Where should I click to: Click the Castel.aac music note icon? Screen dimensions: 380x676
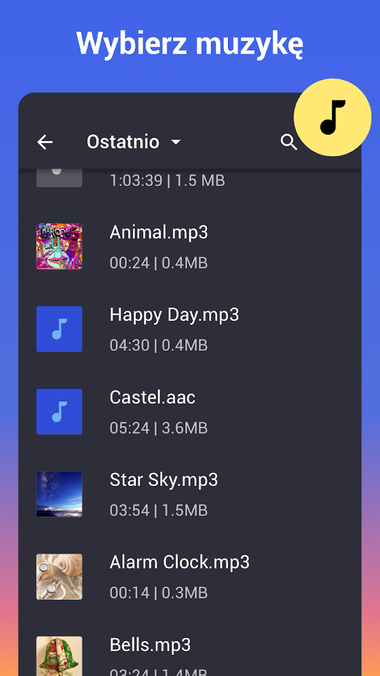coord(60,412)
